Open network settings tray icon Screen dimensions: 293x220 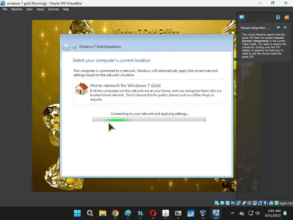tap(251, 213)
